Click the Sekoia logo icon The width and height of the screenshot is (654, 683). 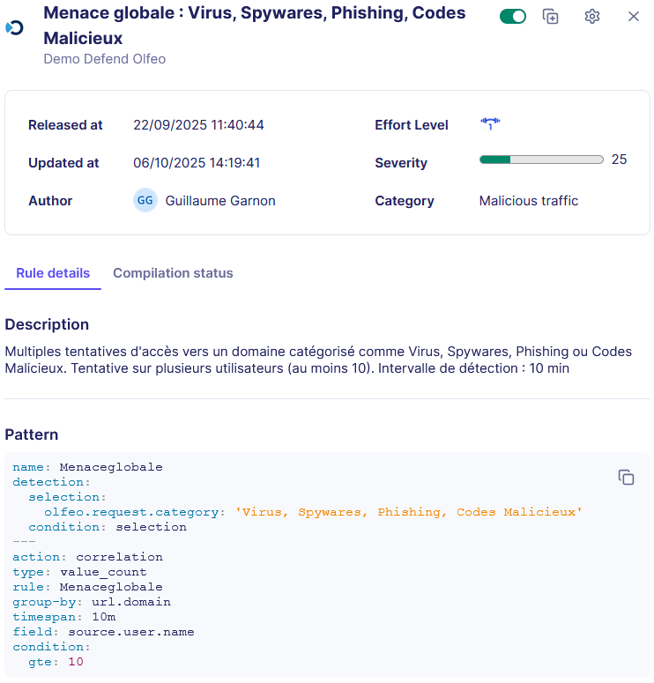[x=14, y=28]
